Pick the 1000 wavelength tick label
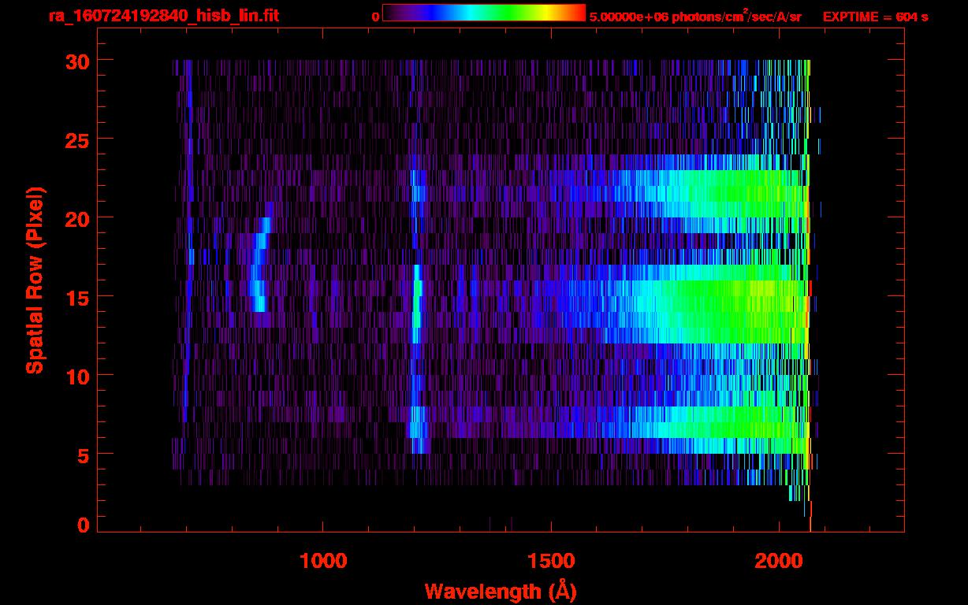This screenshot has height=605, width=968. point(323,560)
